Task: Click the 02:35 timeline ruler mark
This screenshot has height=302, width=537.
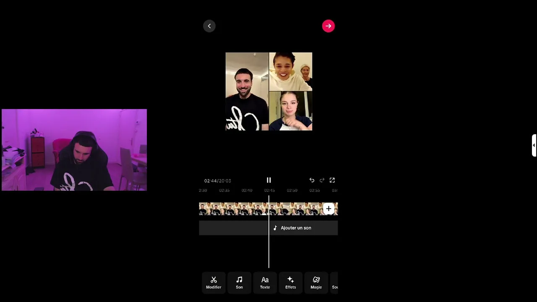Action: 224,190
